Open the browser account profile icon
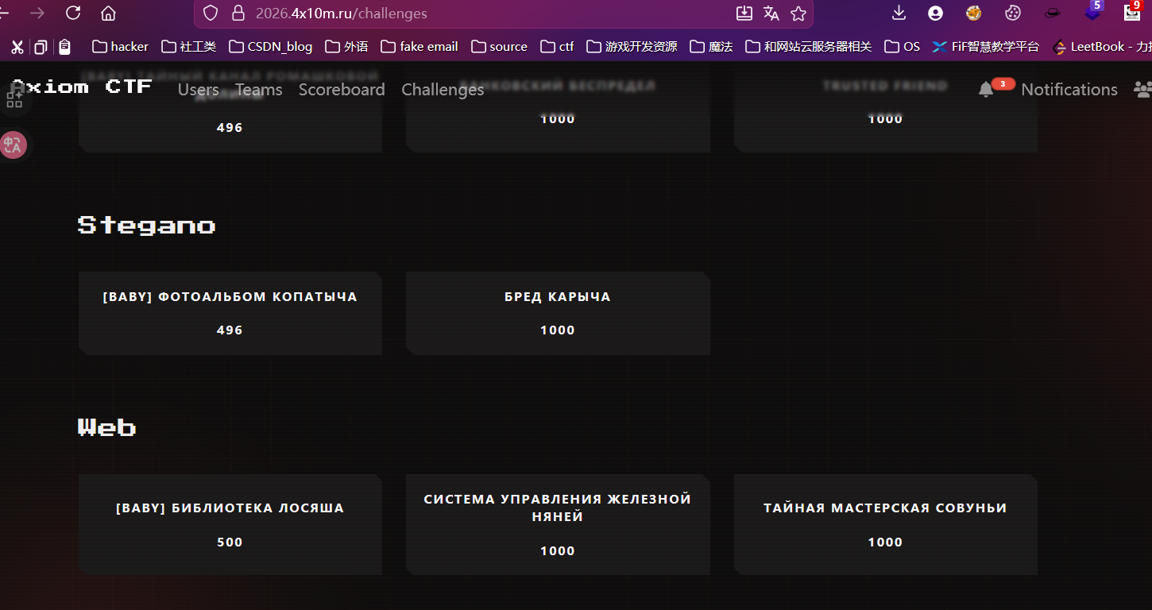This screenshot has width=1152, height=610. (x=935, y=13)
